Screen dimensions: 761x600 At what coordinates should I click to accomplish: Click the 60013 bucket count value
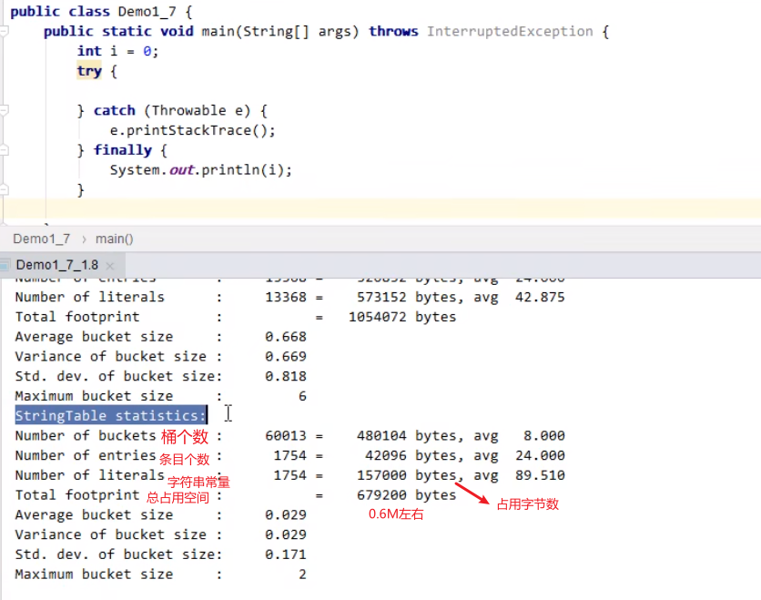click(x=286, y=436)
